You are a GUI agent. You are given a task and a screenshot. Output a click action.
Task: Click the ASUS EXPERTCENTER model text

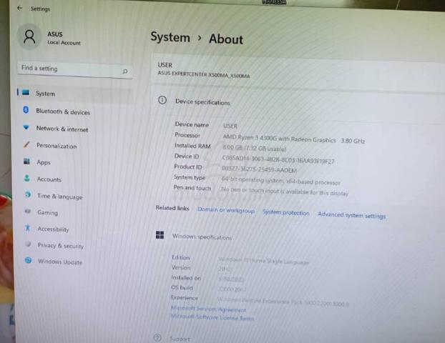click(204, 74)
